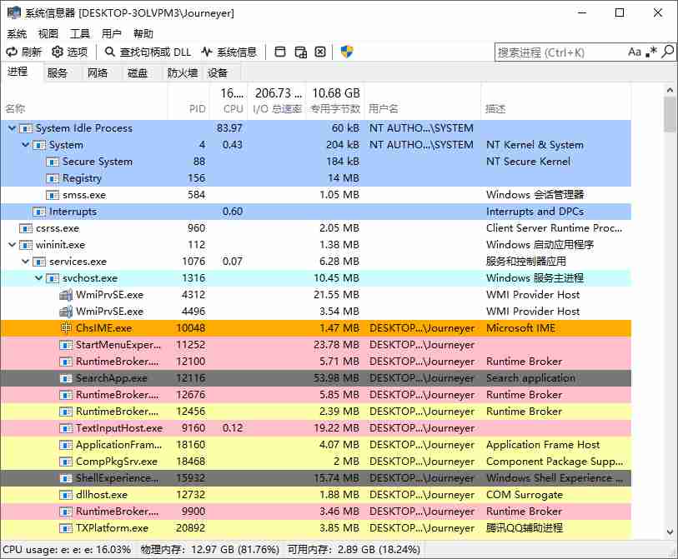Click the window-with-X toolbar icon
This screenshot has height=559, width=678.
pos(320,52)
